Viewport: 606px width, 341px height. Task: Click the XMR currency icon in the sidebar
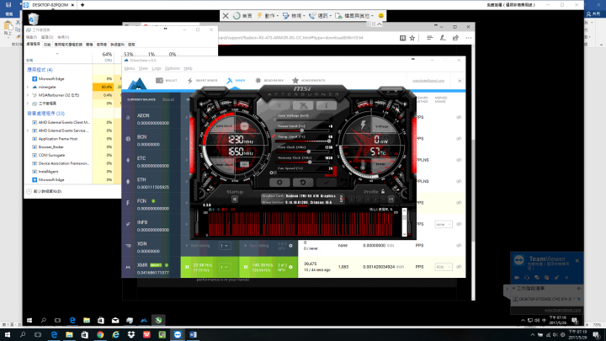[x=128, y=267]
